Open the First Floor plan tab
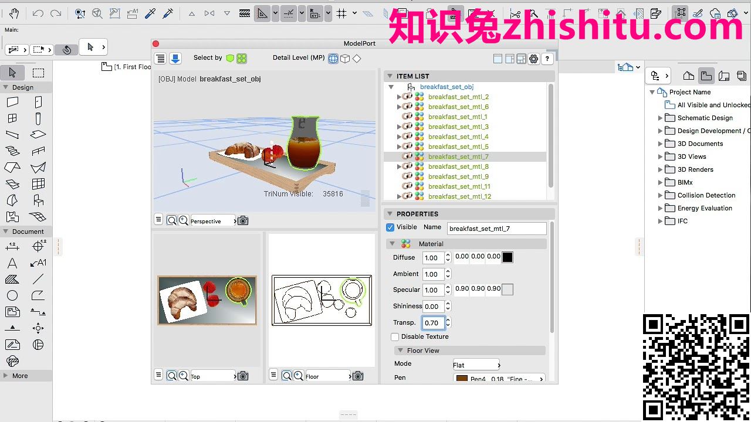The width and height of the screenshot is (751, 422). pos(127,67)
